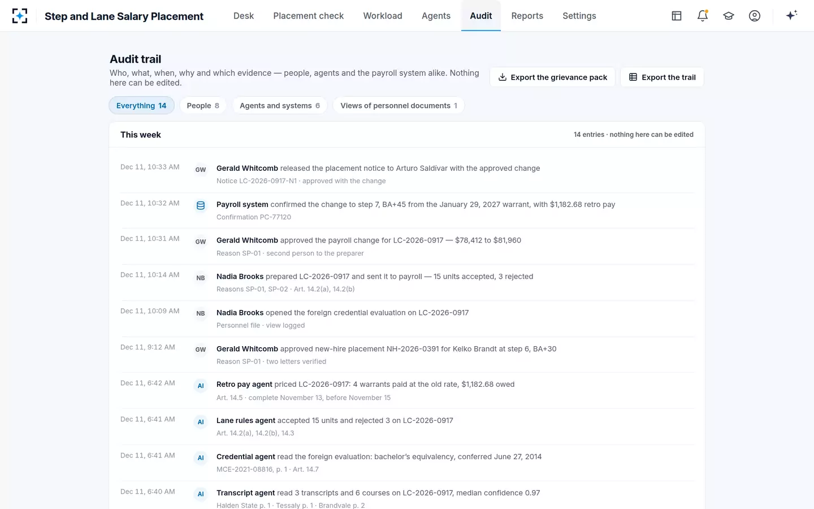Click Confirmation PC-77120 reference text
Viewport: 814px width, 509px height.
point(254,217)
